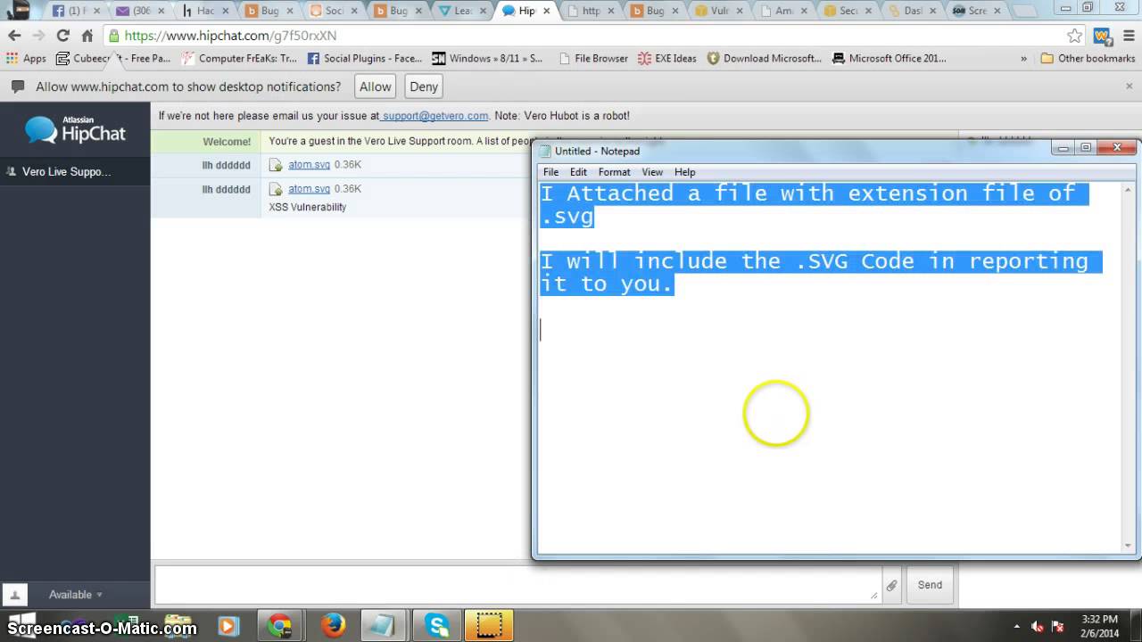Open the first atom.svg link
The height and width of the screenshot is (642, 1142).
coord(309,165)
